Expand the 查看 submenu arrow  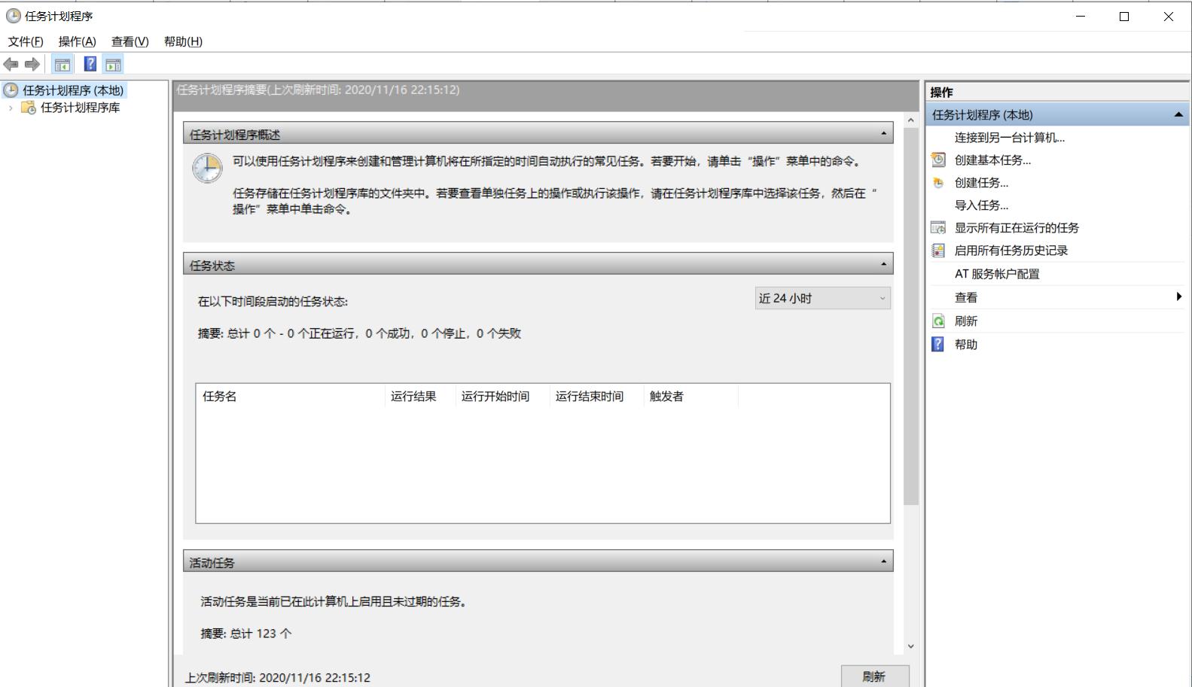[x=1178, y=297]
